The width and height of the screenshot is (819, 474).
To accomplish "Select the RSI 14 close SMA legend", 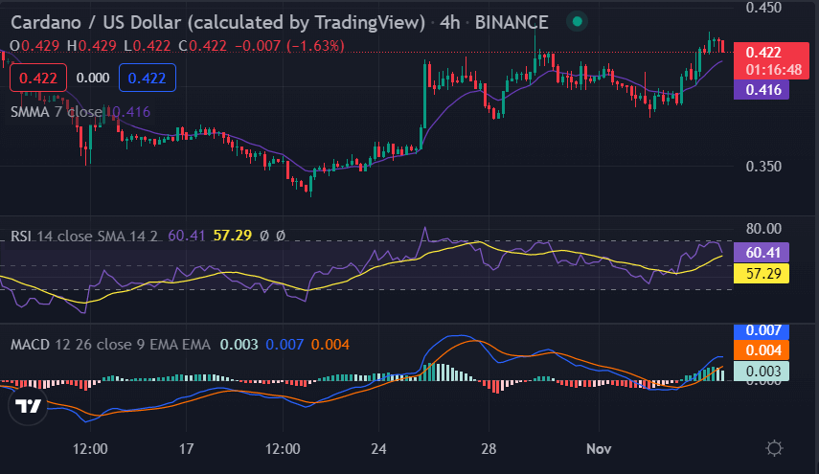I will coord(84,236).
